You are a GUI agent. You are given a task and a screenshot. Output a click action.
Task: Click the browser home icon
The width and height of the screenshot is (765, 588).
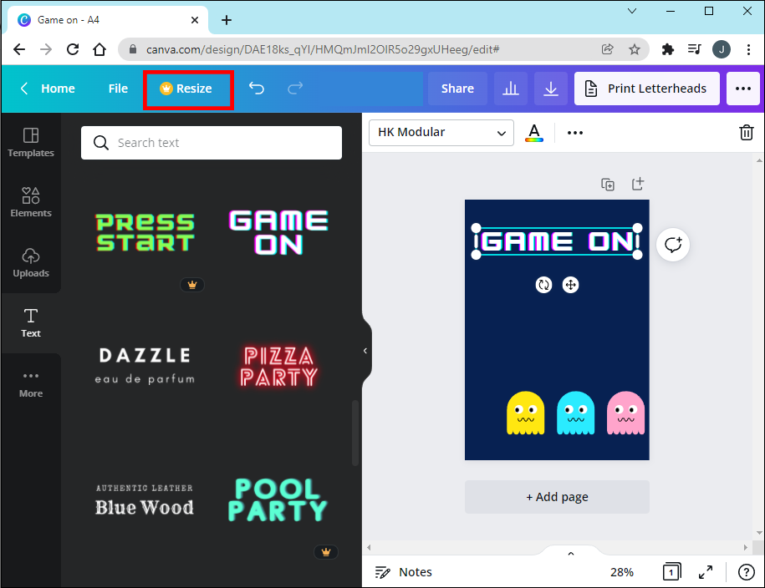click(x=99, y=49)
